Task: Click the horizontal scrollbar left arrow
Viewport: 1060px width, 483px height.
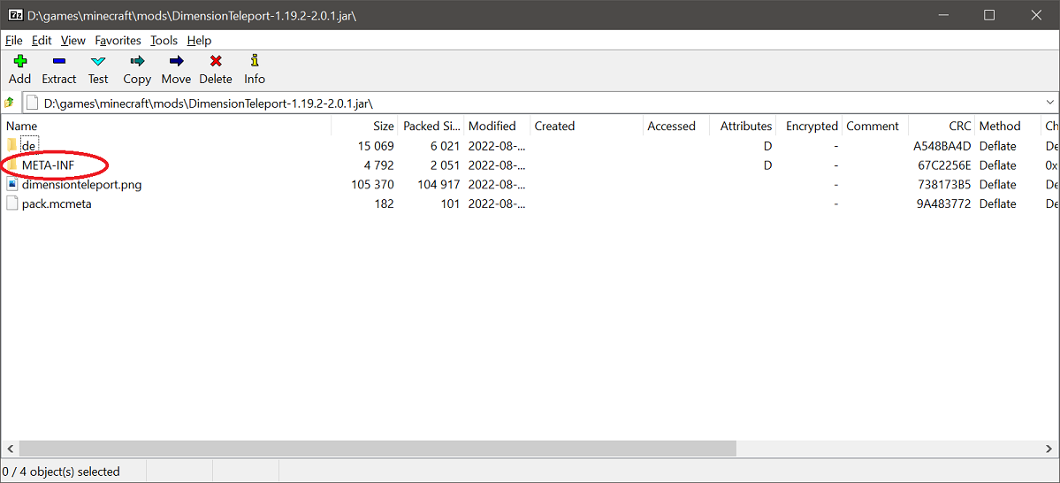Action: 10,448
